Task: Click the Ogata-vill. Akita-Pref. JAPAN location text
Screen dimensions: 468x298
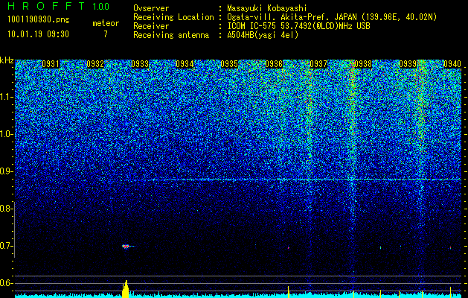Action: click(x=332, y=17)
